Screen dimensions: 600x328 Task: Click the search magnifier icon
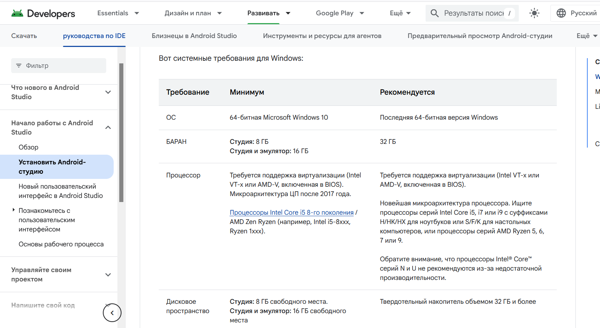pos(435,13)
